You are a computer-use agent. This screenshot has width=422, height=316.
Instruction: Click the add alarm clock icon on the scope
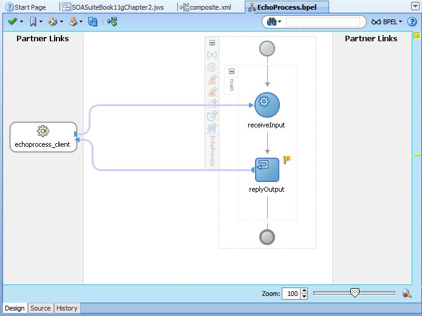tap(212, 116)
